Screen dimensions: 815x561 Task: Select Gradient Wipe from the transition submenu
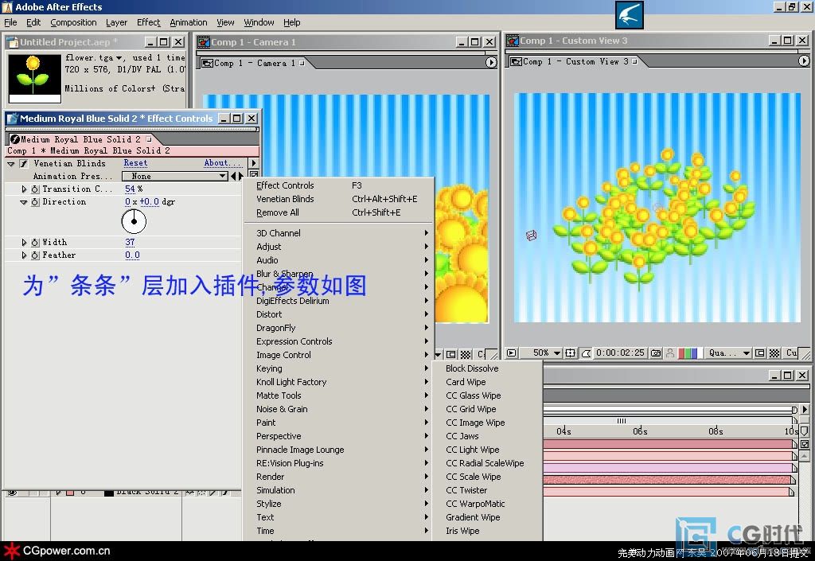tap(473, 517)
